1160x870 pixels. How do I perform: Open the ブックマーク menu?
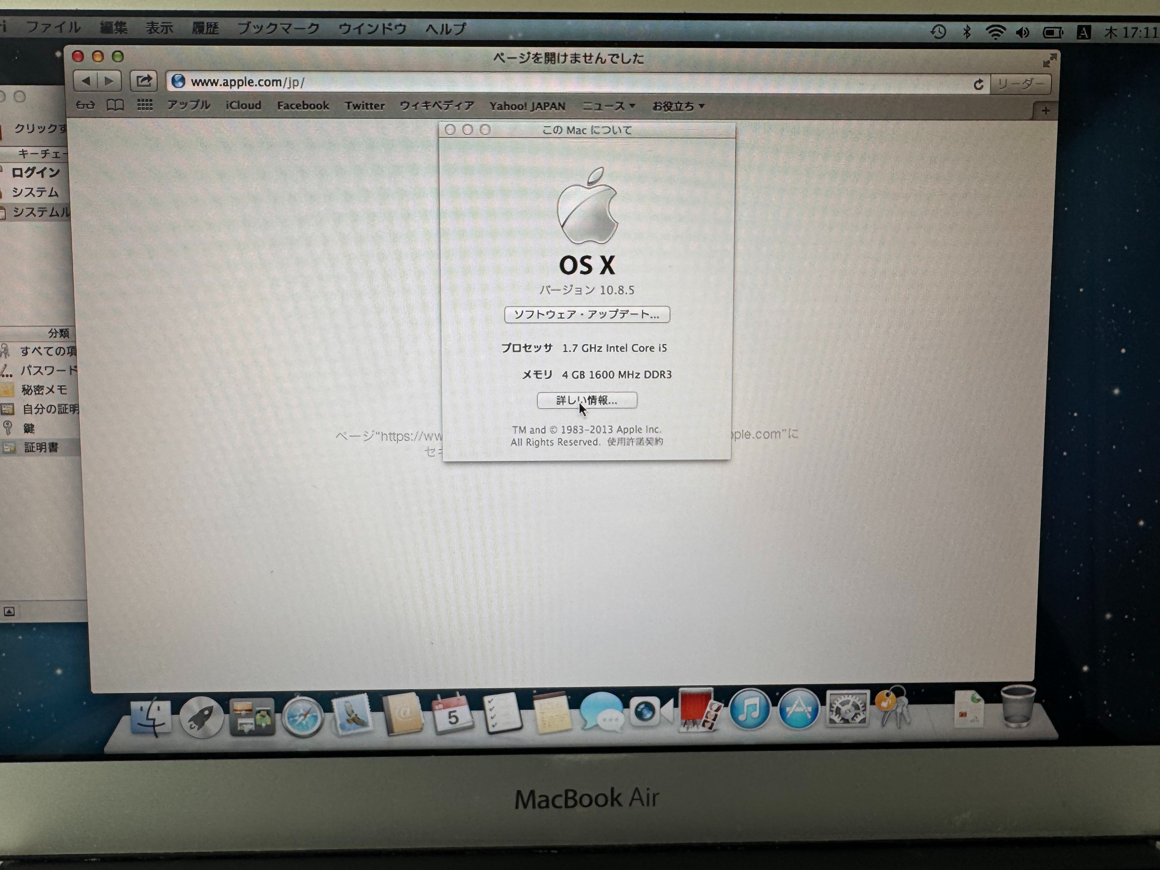coord(278,28)
